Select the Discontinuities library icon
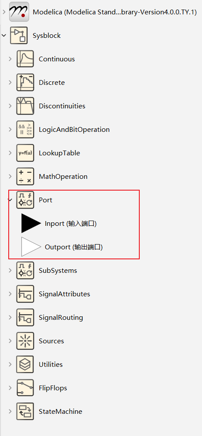 (x=25, y=106)
